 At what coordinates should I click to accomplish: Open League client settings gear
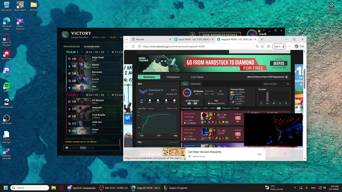click(x=275, y=30)
